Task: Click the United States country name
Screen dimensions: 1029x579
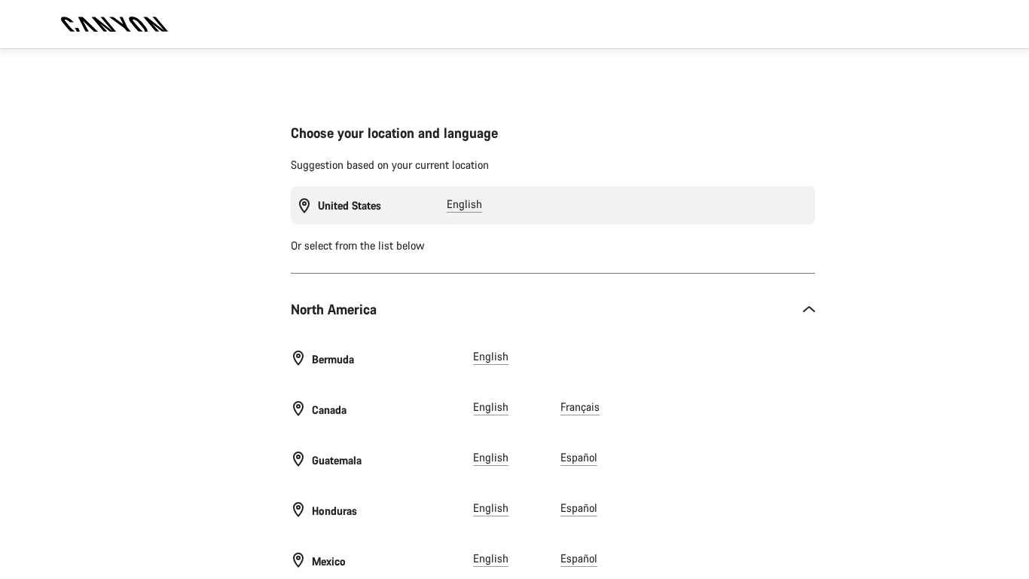Action: point(350,206)
